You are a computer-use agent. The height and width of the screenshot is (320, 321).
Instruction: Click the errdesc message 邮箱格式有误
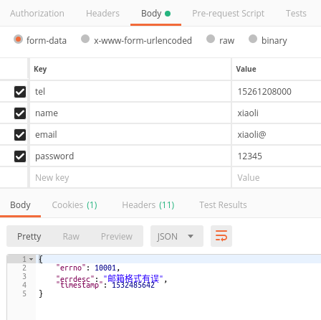click(x=133, y=278)
